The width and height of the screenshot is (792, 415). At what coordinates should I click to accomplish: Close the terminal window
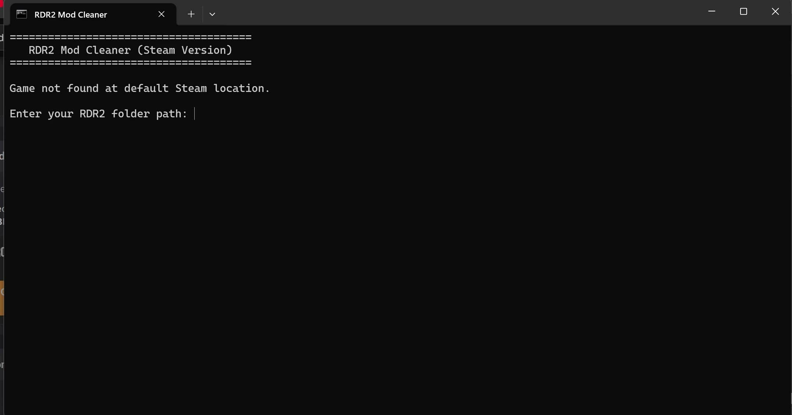coord(775,12)
